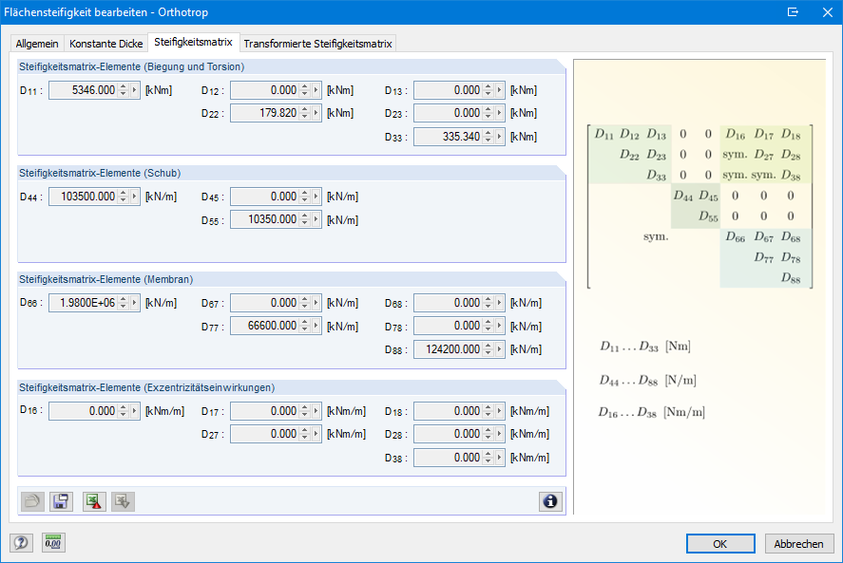This screenshot has height=563, width=843.
Task: Click the D27 value field
Action: tap(265, 434)
